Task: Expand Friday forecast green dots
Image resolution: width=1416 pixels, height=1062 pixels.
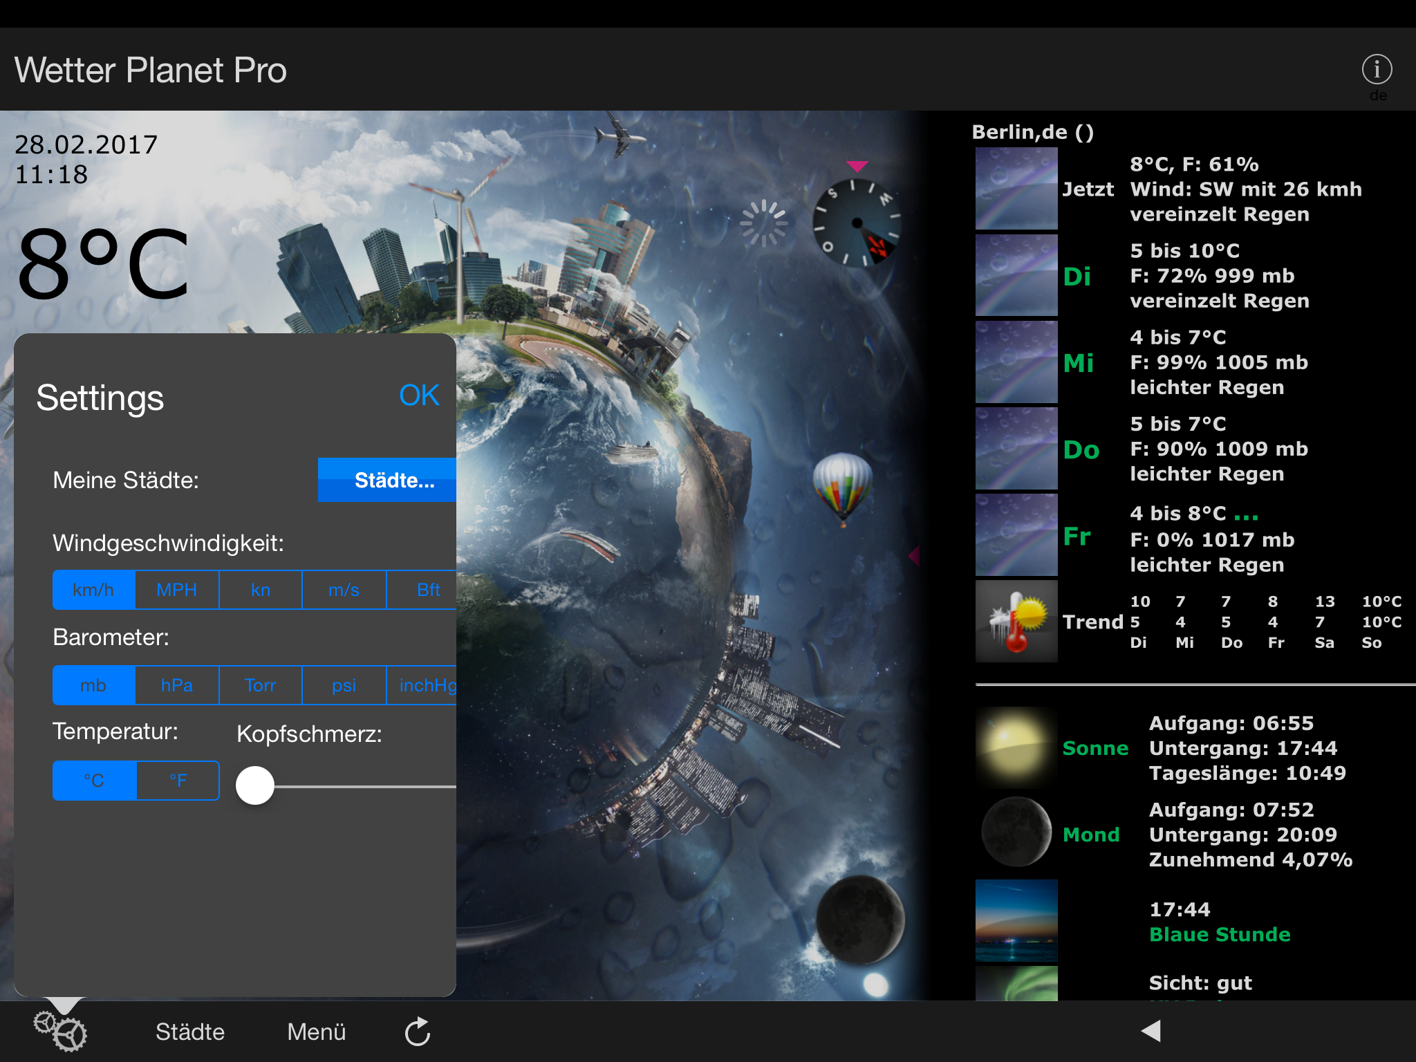Action: [x=1246, y=516]
